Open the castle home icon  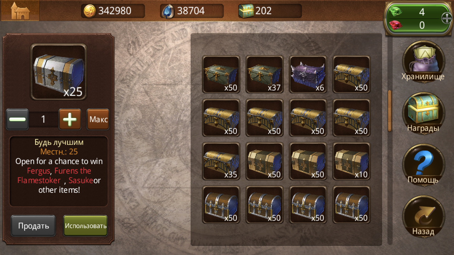click(x=20, y=11)
